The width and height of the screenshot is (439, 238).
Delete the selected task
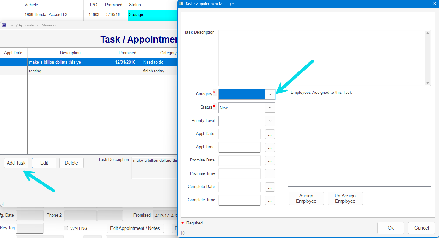point(71,163)
